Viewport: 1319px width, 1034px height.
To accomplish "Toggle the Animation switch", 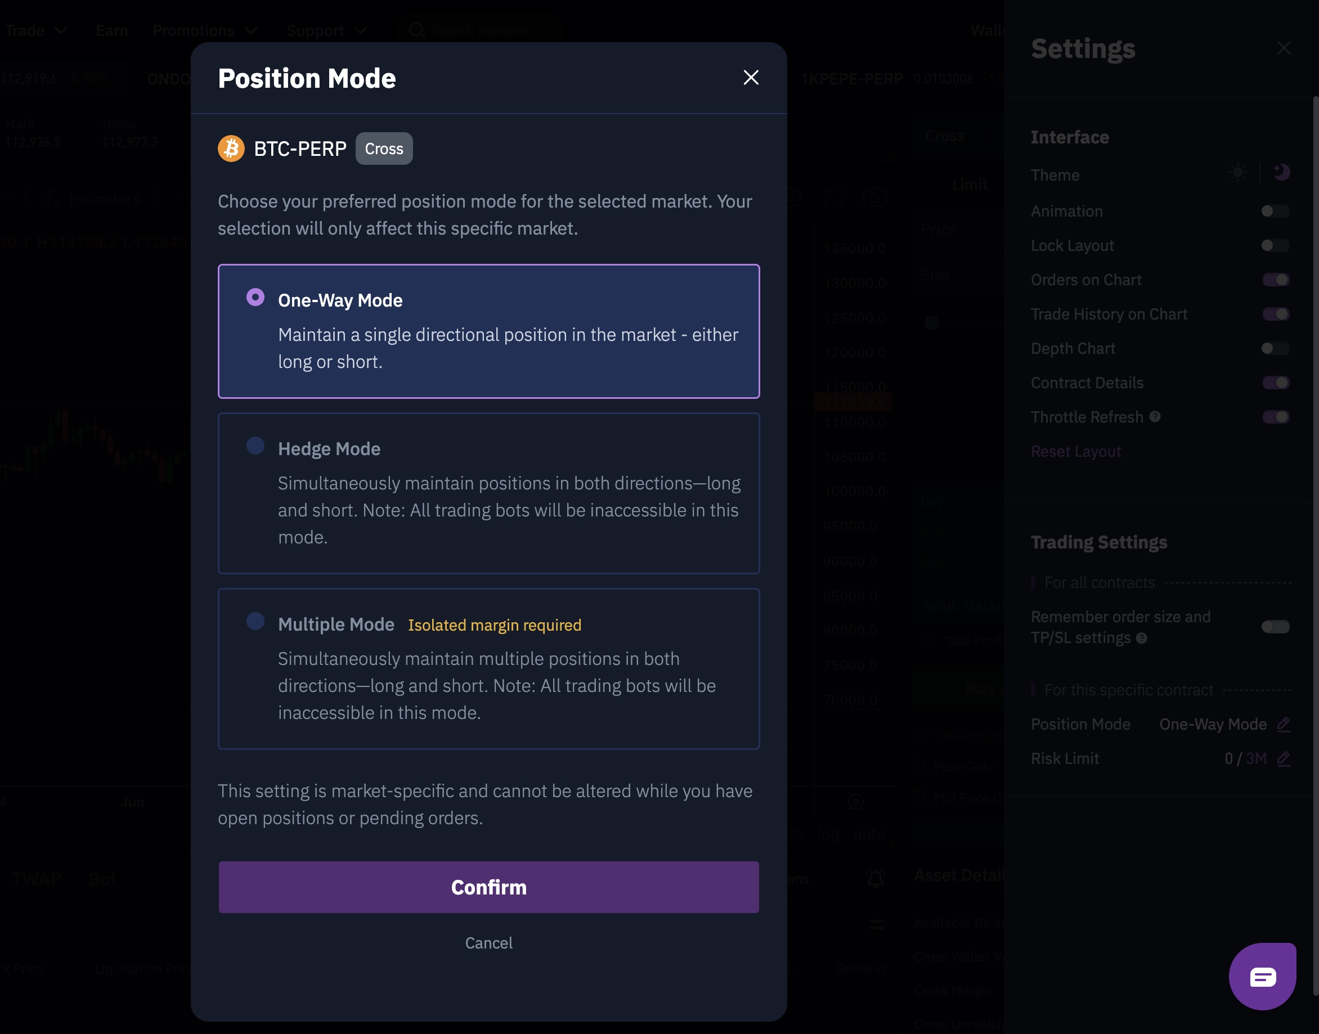I will (x=1275, y=212).
